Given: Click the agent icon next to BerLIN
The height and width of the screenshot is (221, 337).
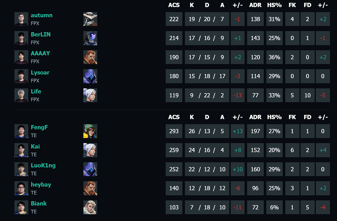Looking at the screenshot, I should pyautogui.click(x=90, y=38).
